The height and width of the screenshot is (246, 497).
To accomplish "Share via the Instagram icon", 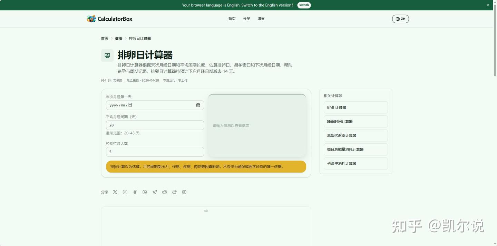I will tap(184, 192).
